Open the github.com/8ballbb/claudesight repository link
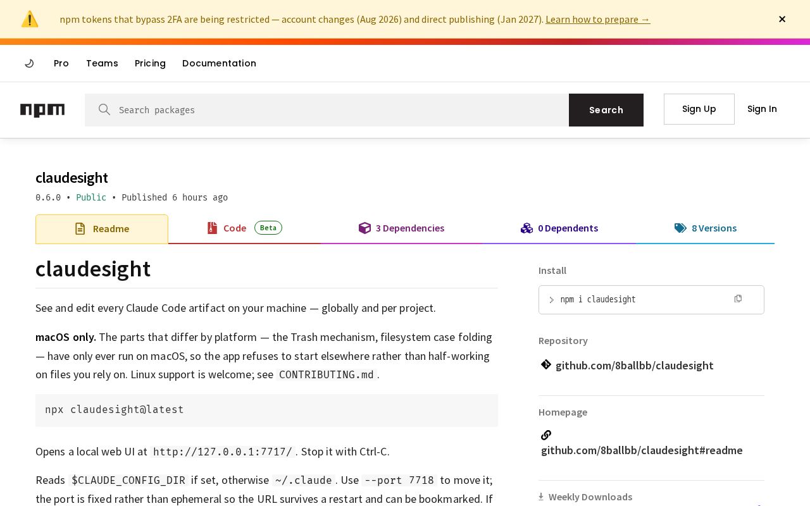Screen dimensions: 810x506 [x=635, y=365]
